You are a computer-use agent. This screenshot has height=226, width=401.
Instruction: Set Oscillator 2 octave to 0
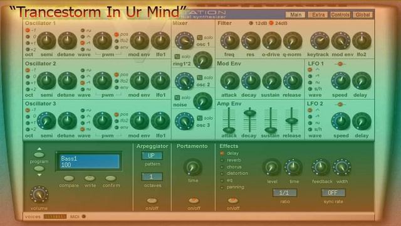coord(28,77)
